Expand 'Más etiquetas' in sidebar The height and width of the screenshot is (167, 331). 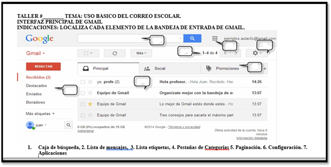tap(40, 114)
